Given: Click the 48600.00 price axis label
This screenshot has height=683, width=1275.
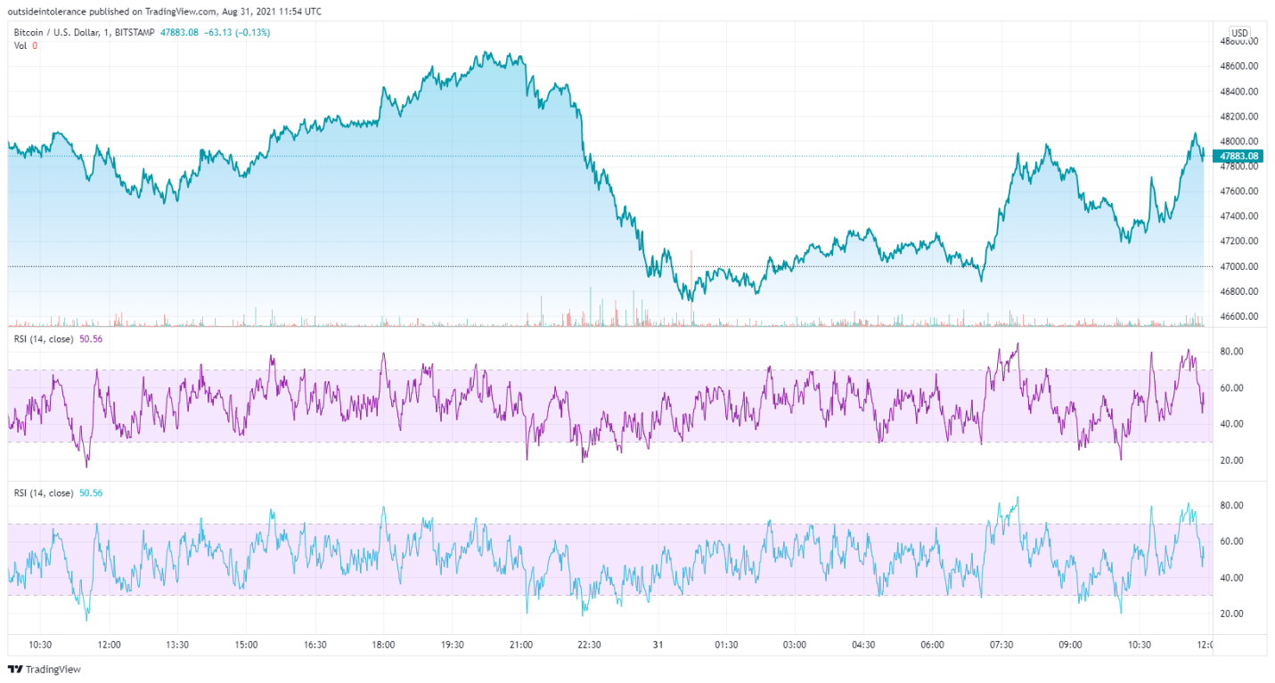Looking at the screenshot, I should (1238, 66).
